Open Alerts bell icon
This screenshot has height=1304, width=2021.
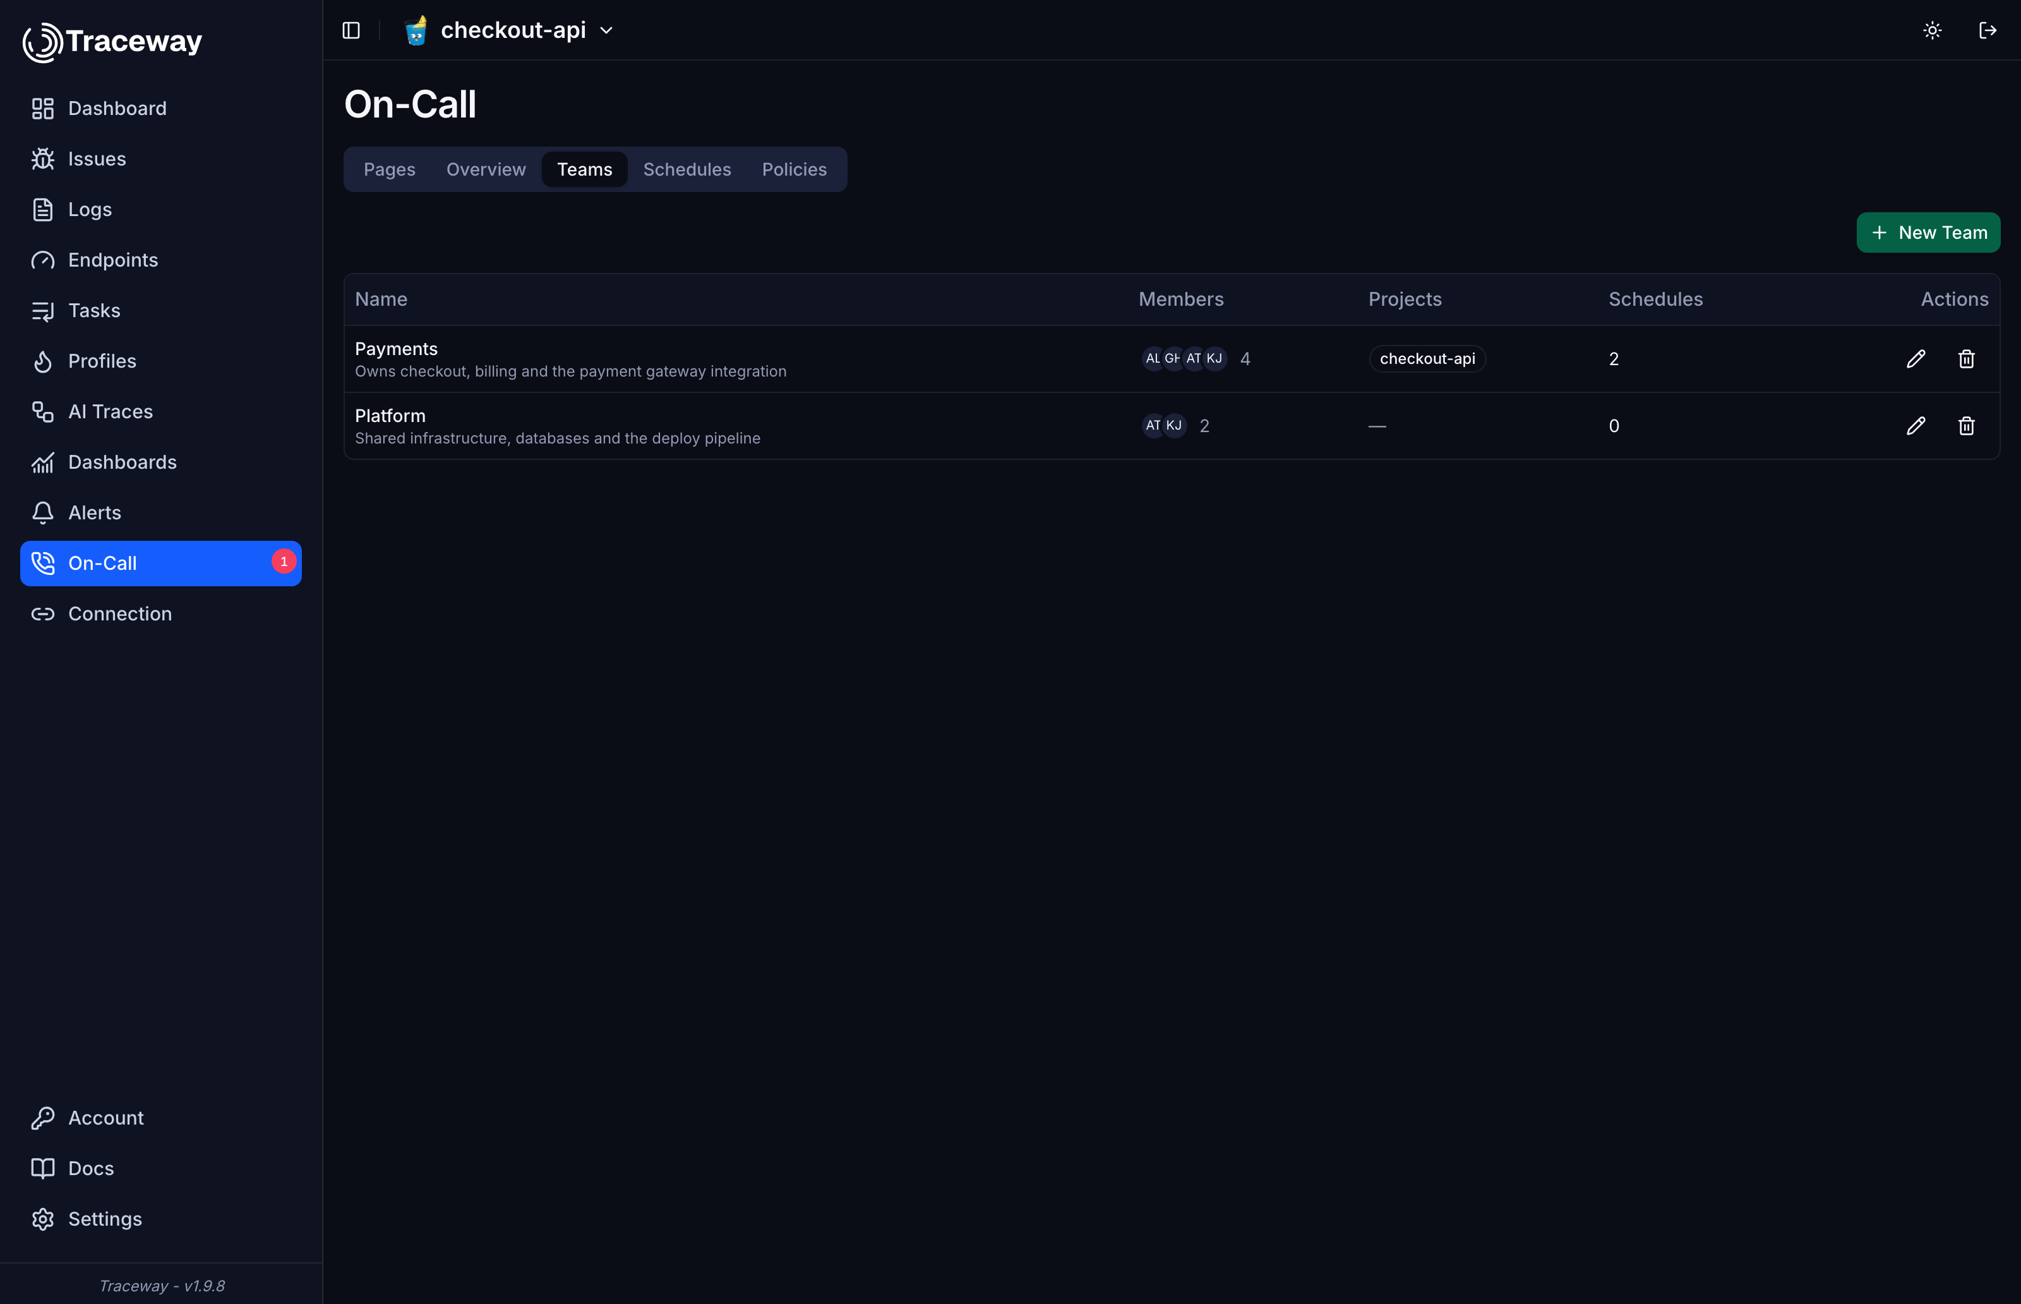42,512
